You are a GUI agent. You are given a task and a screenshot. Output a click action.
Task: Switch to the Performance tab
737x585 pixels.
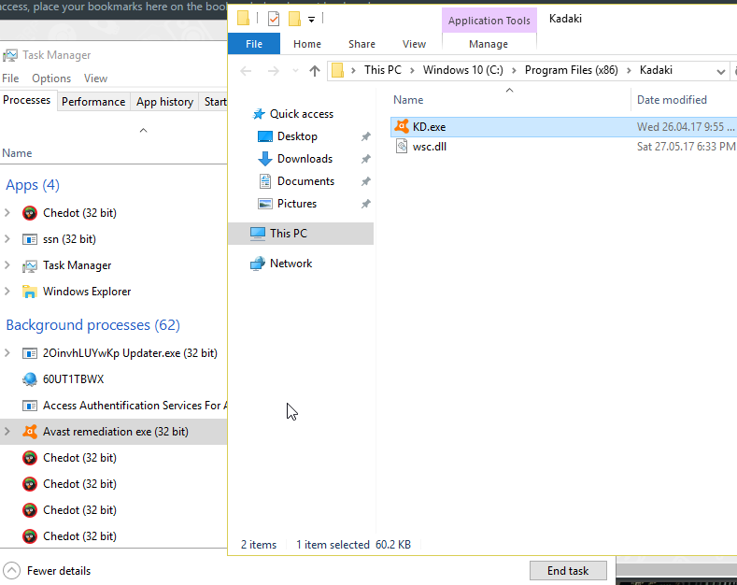coord(93,102)
